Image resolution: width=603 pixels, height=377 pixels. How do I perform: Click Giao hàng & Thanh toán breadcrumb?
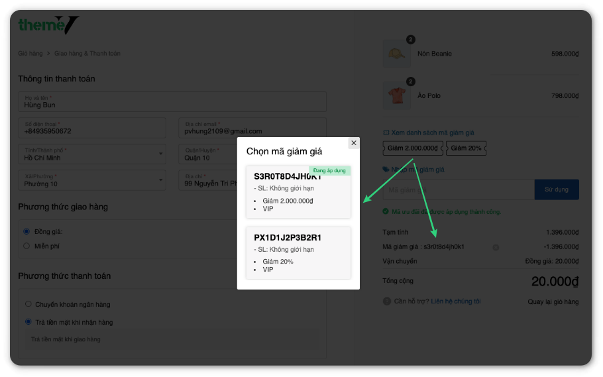click(87, 54)
